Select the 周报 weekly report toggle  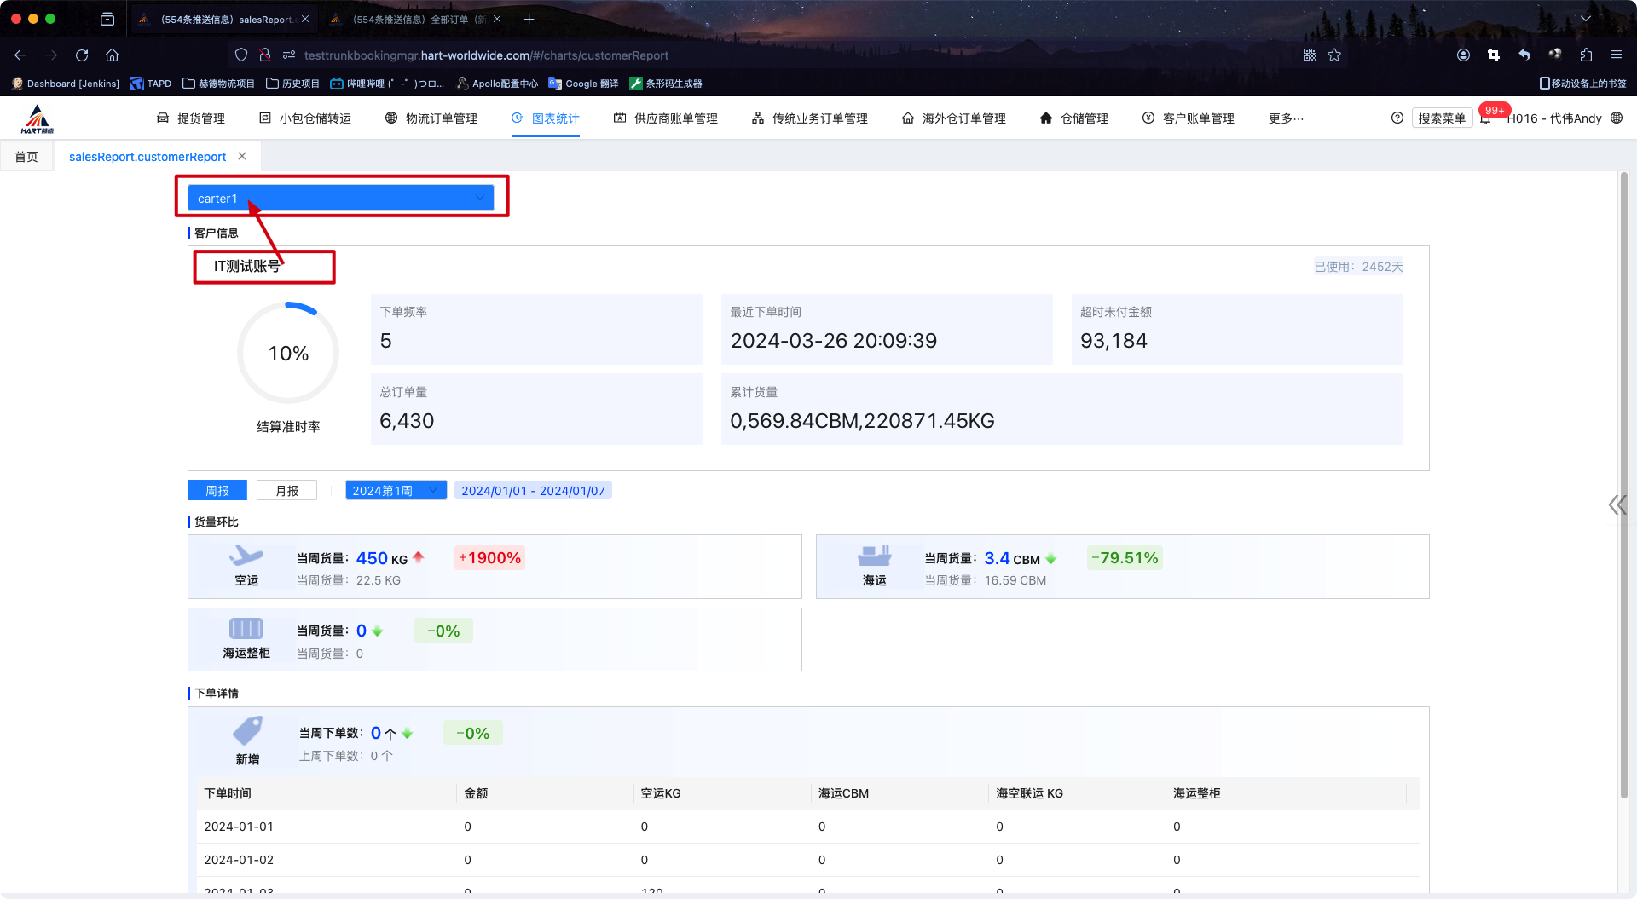(217, 491)
